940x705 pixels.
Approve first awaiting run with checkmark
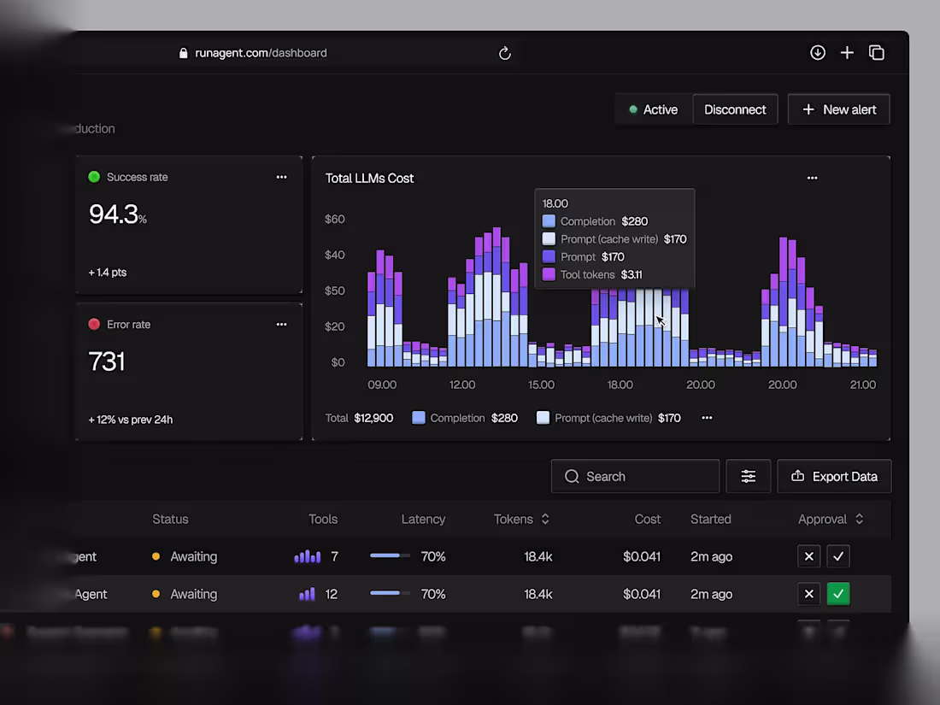838,556
